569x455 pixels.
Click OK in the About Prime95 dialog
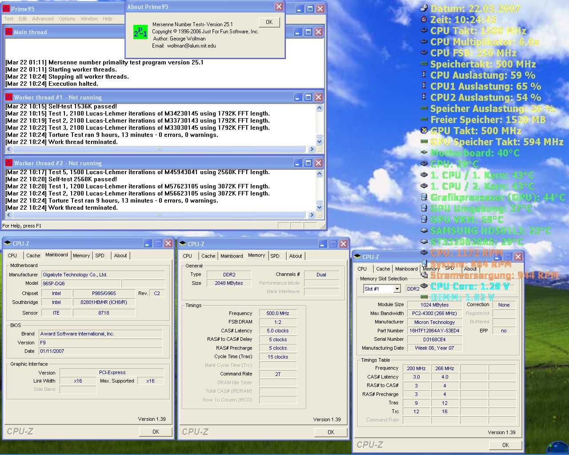tap(269, 22)
